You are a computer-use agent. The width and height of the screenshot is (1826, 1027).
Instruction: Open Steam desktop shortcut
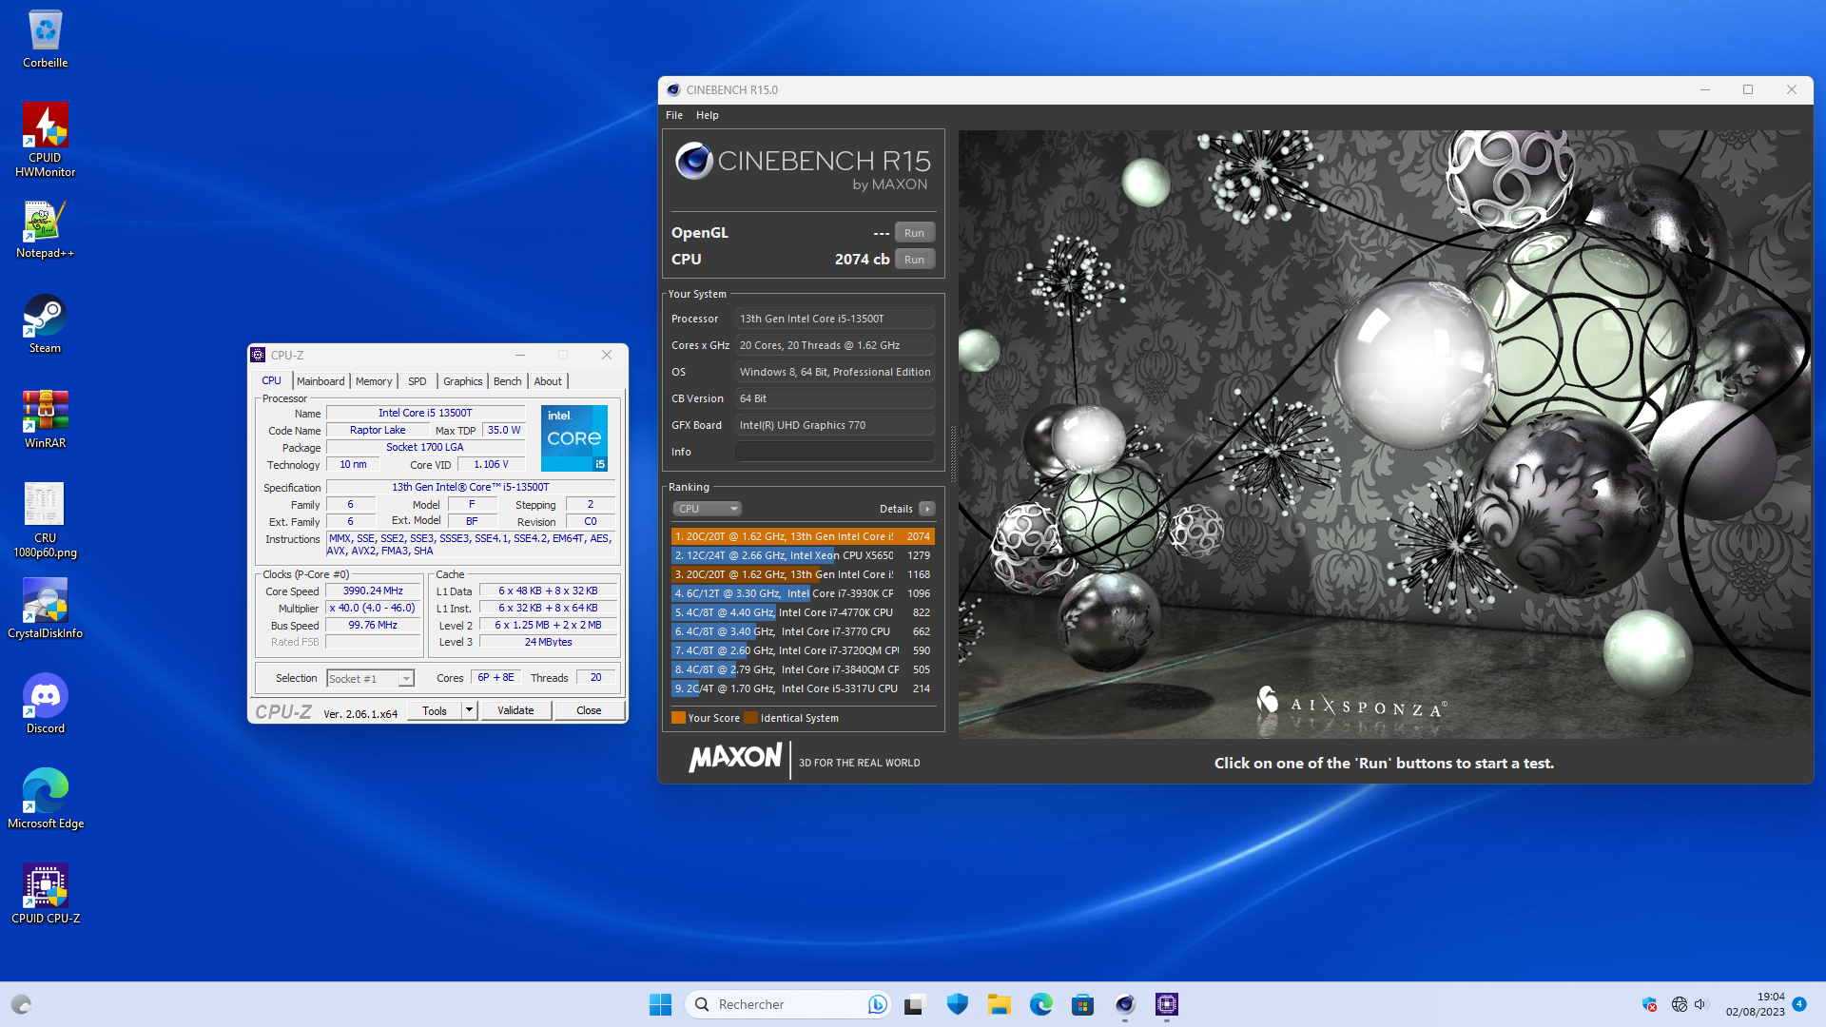pos(45,325)
